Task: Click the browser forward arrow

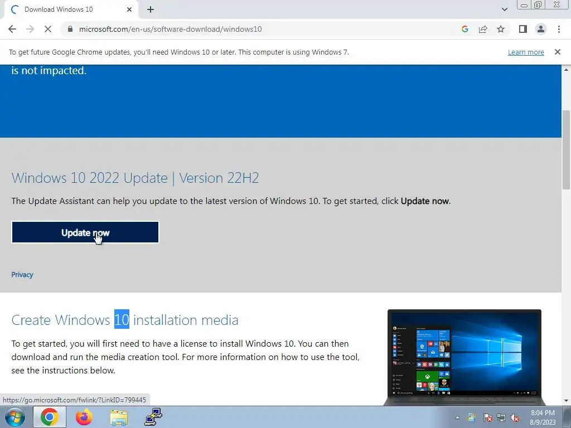Action: [x=30, y=29]
